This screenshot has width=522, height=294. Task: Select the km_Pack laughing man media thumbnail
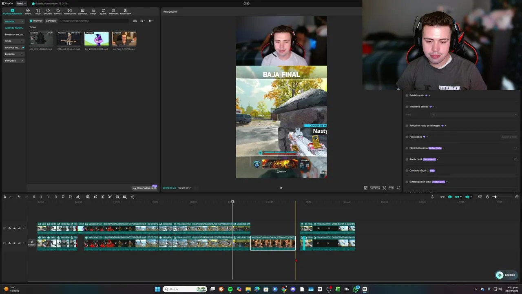[x=124, y=38]
